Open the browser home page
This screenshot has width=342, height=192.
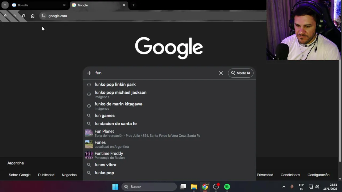coord(33,16)
